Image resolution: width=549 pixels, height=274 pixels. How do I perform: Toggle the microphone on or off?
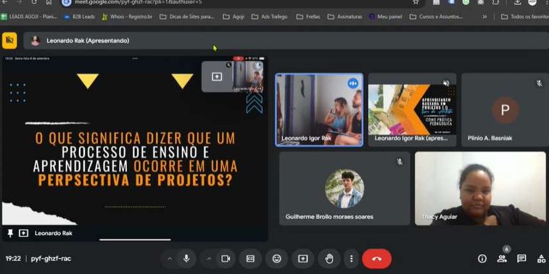(186, 259)
